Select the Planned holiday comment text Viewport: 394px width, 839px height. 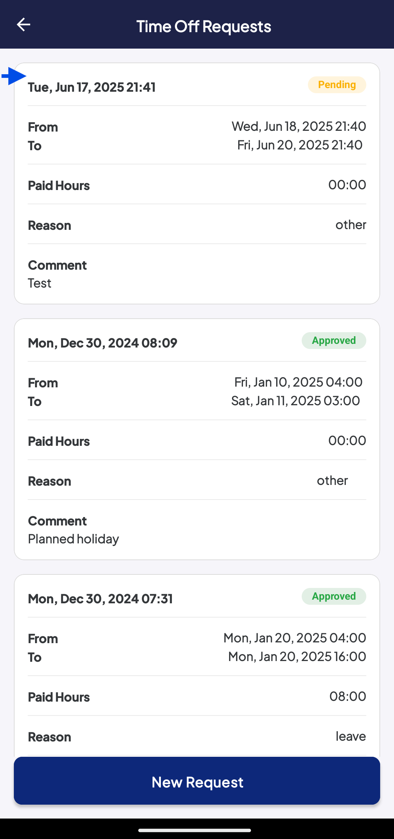click(73, 539)
